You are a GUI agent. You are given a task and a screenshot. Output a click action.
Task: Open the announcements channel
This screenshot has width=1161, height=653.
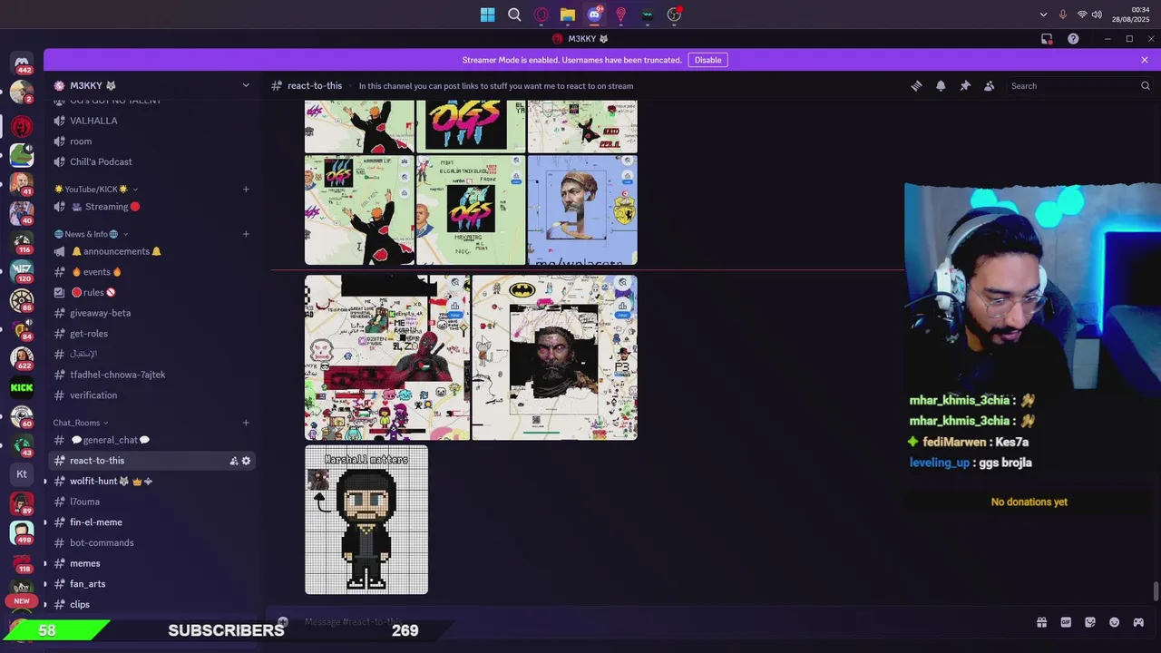pyautogui.click(x=151, y=251)
